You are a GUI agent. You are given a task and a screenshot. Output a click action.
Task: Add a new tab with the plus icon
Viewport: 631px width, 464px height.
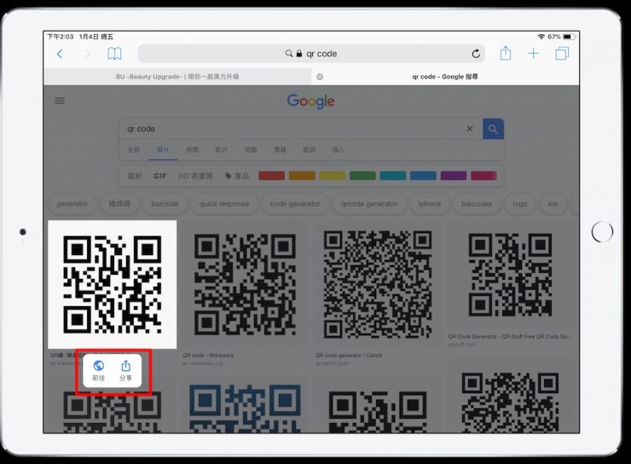[x=534, y=54]
